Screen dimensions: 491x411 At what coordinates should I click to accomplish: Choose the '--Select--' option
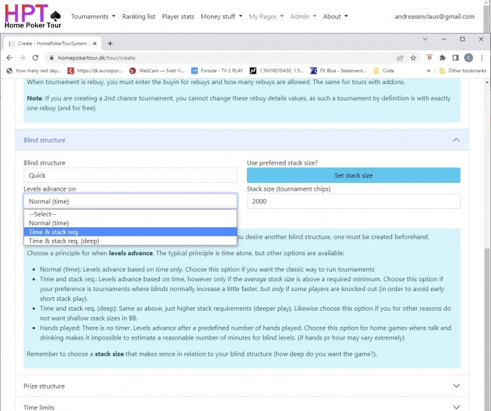[x=130, y=214]
